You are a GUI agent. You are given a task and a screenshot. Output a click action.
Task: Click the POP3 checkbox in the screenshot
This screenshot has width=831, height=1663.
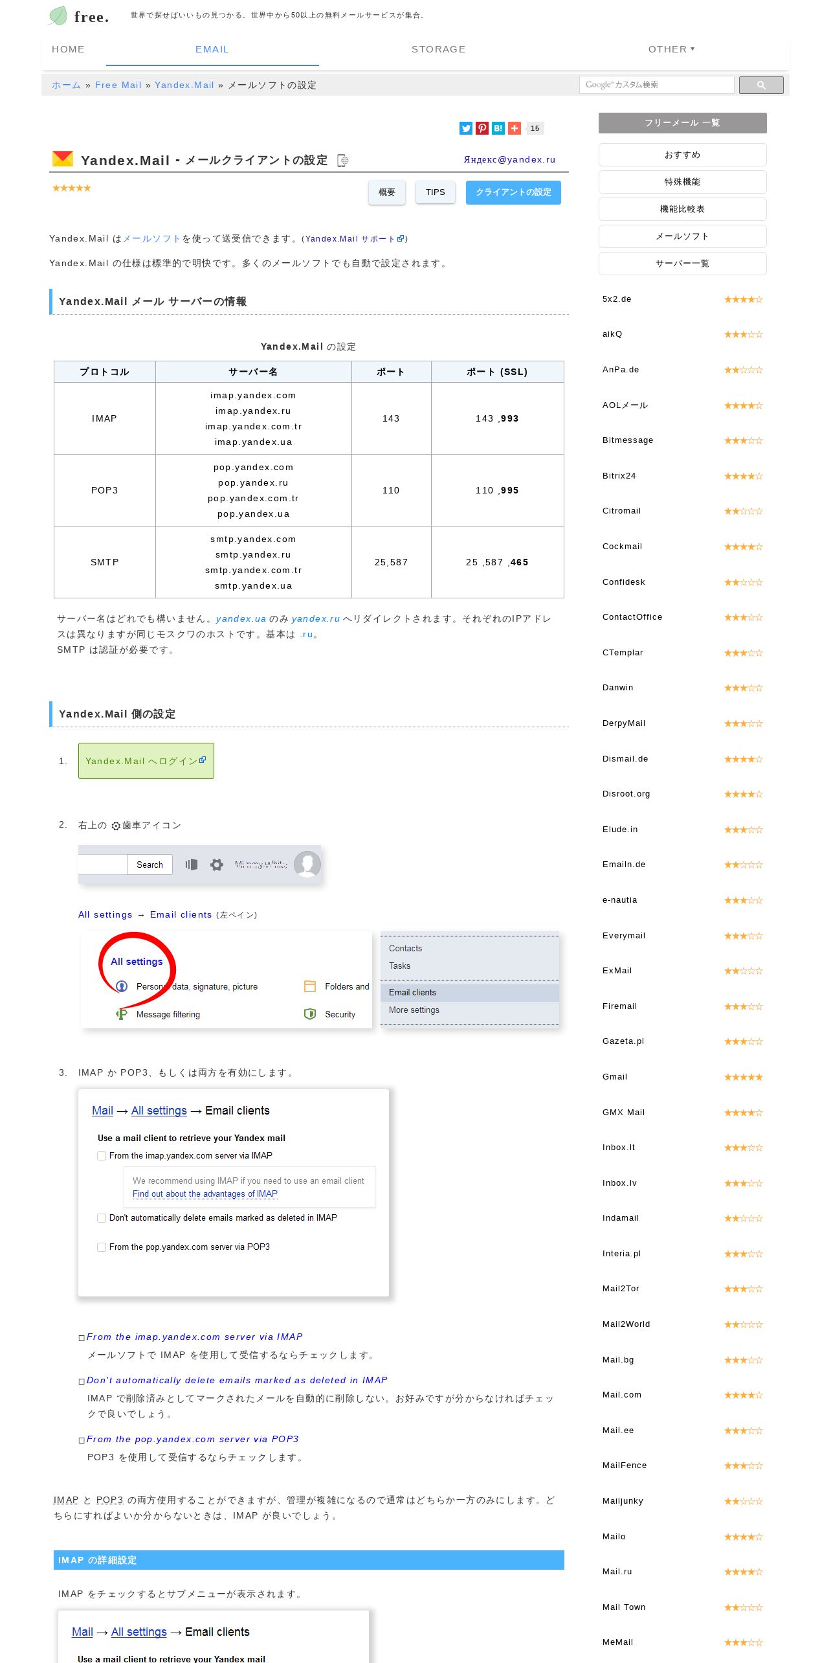coord(102,1247)
